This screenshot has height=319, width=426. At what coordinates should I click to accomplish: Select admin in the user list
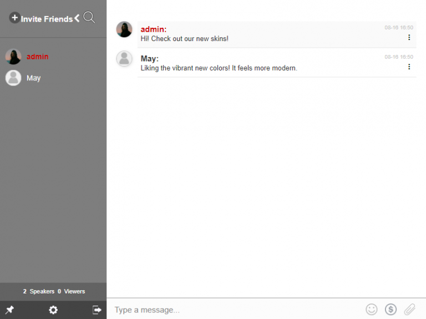[x=37, y=57]
